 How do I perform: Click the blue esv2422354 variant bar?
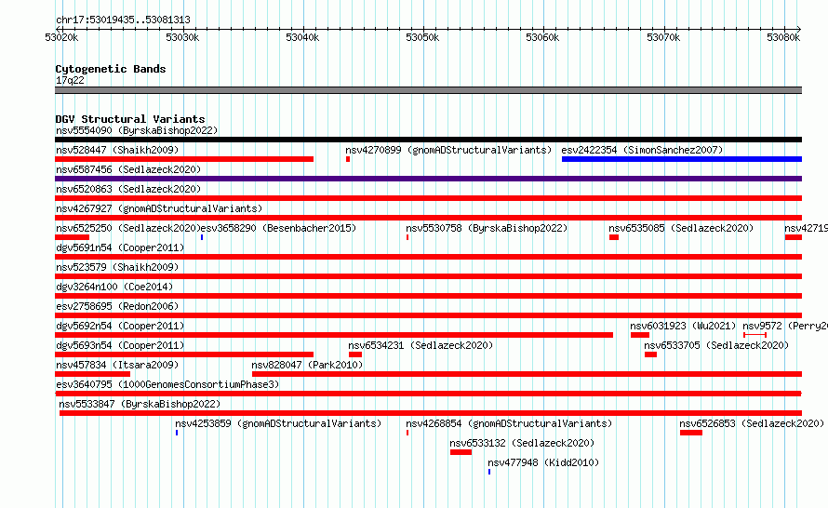click(x=682, y=159)
